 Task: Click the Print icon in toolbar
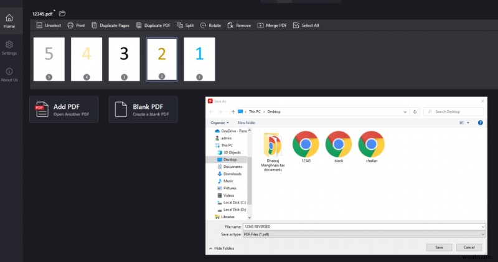[70, 26]
